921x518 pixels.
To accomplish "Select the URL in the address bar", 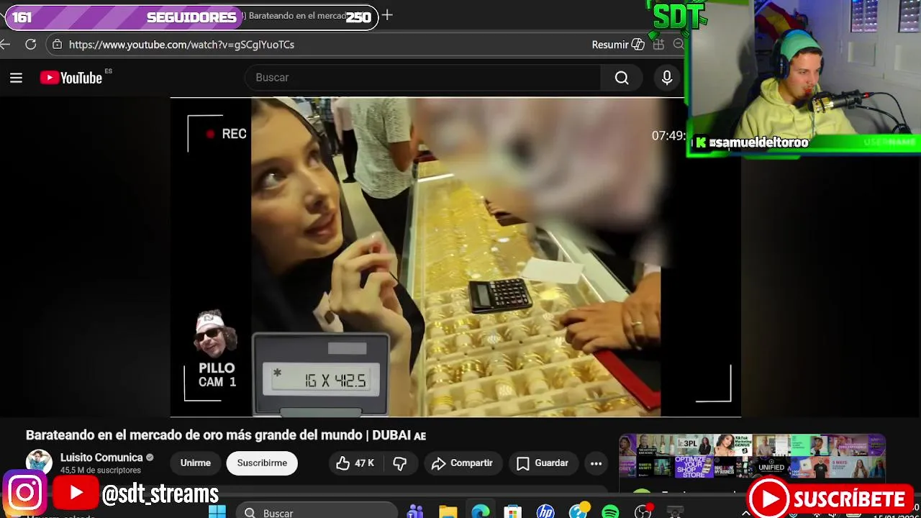I will 181,45.
